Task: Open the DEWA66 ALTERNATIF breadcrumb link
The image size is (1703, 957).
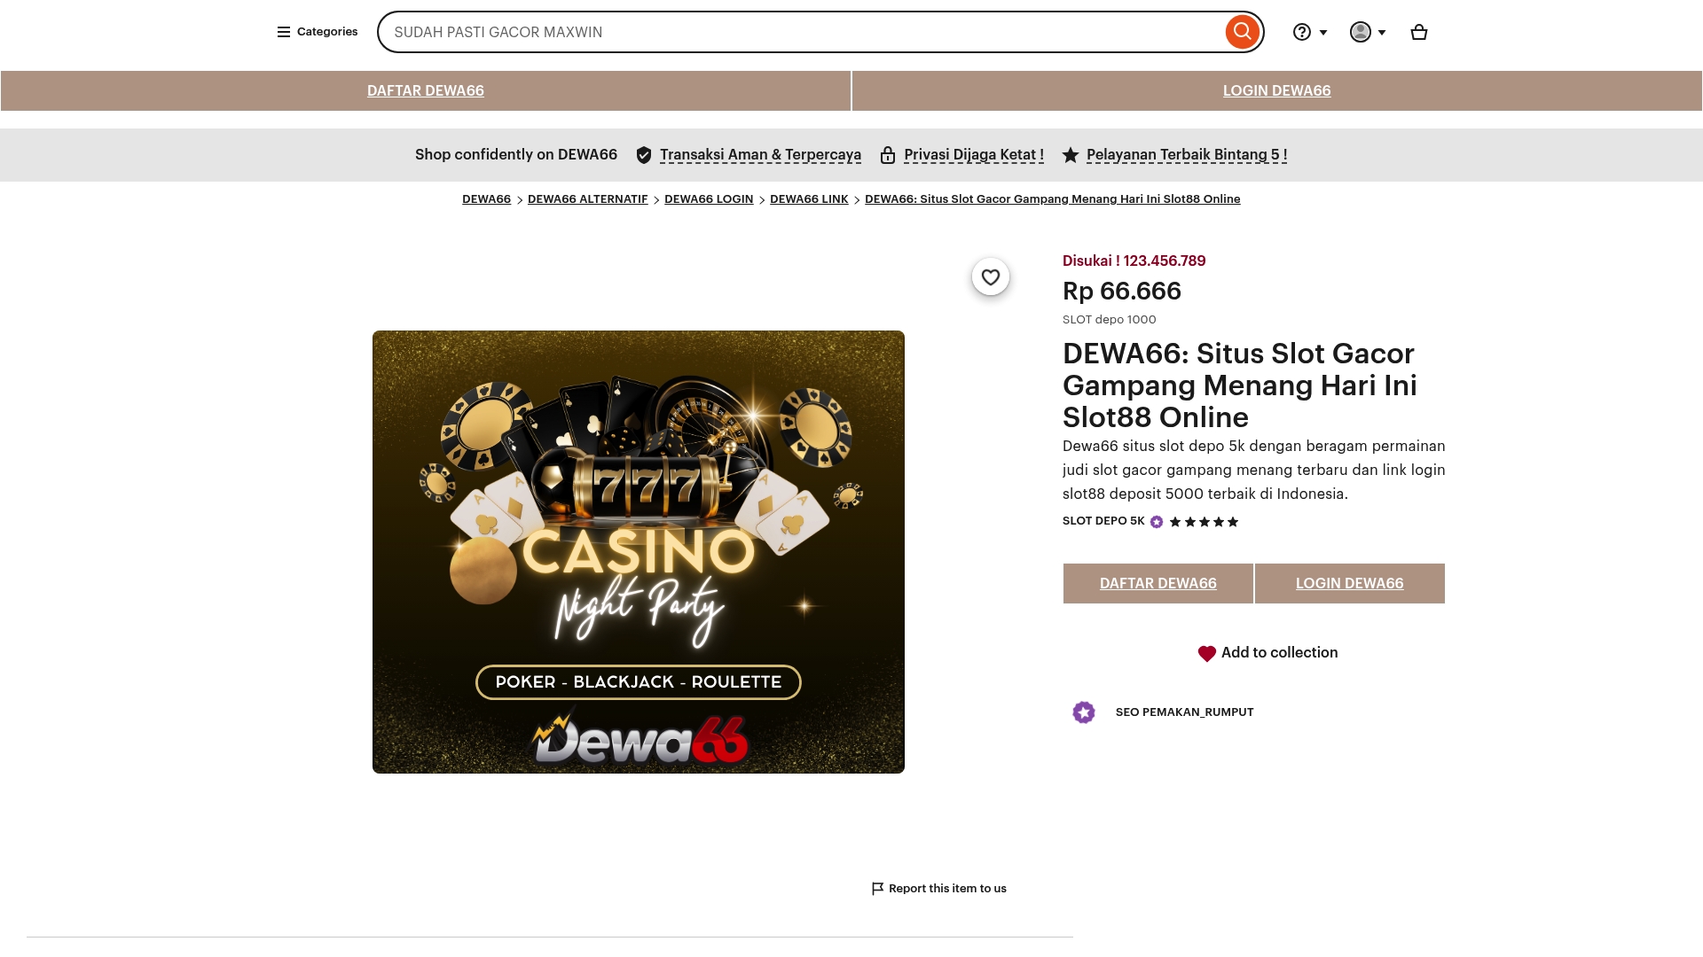Action: coord(587,199)
